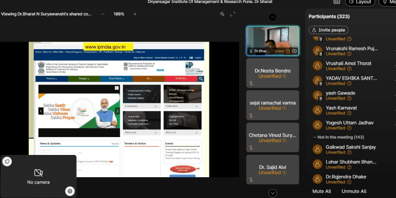Open the annotate squiggle tool

pyautogui.click(x=222, y=14)
